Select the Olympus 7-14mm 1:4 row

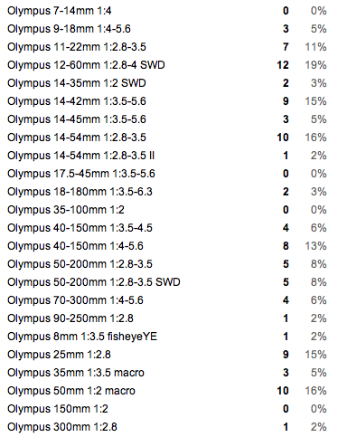(x=167, y=11)
